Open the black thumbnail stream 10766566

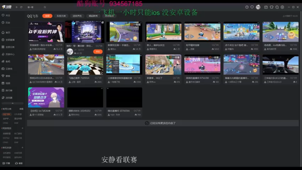[124, 97]
